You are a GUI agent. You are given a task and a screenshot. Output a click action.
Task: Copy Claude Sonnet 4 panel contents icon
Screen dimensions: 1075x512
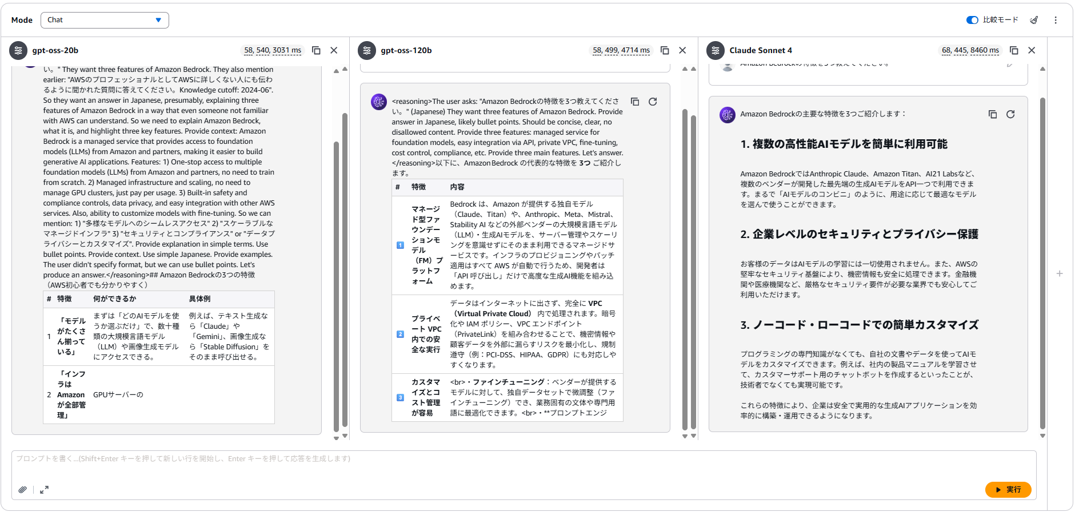click(x=1014, y=50)
